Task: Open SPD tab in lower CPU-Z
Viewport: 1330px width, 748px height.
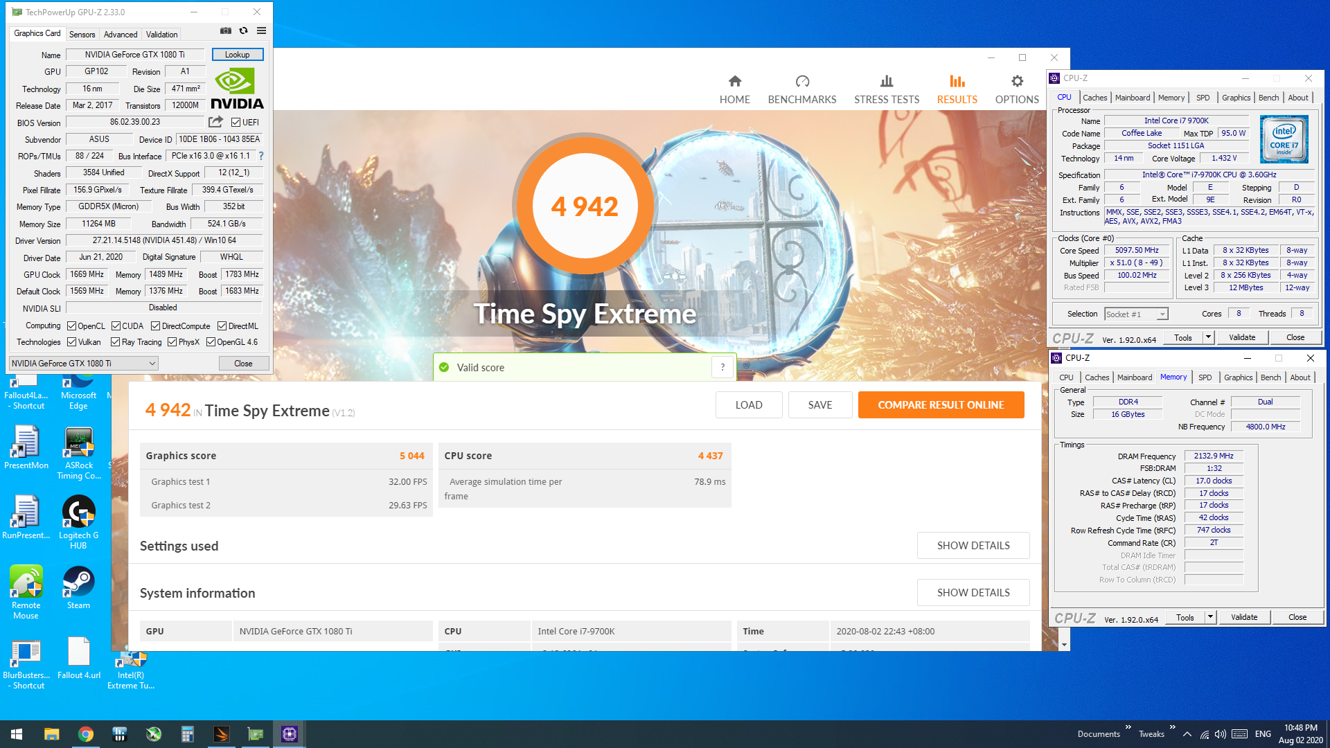Action: pos(1205,377)
